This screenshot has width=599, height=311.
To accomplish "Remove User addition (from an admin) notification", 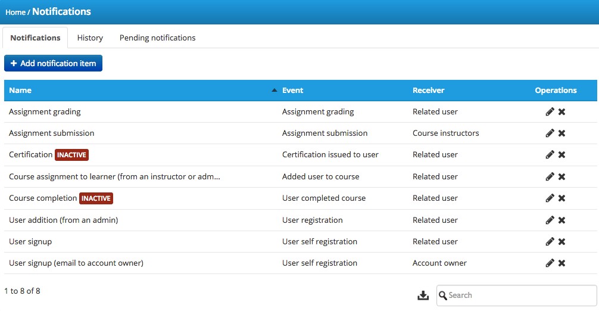I will tap(561, 220).
